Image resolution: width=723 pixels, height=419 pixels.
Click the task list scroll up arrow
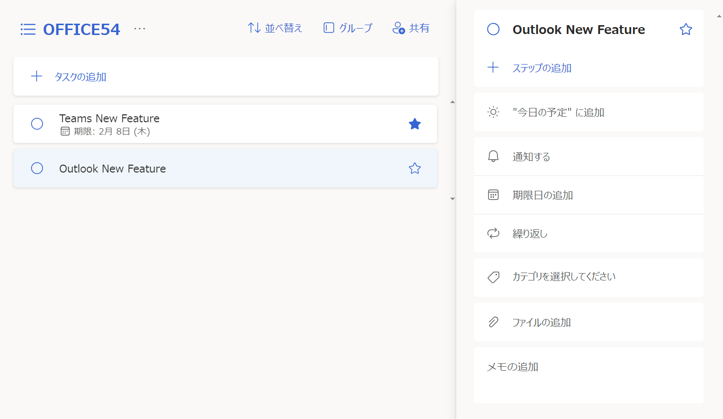coord(452,102)
